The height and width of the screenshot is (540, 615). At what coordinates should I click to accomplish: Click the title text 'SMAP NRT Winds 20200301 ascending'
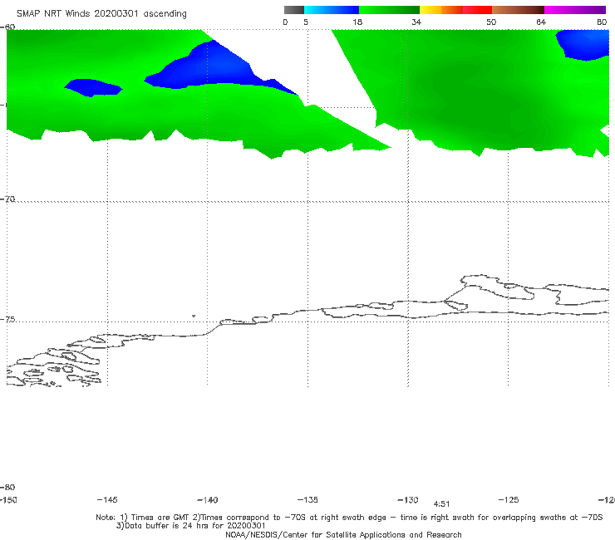click(x=101, y=13)
